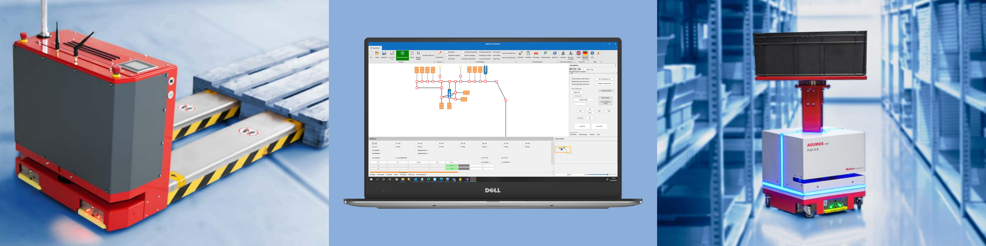Screen dimensions: 986x246
Task: Adjust the Simulationsgeschwindigkeit slider
Action: pyautogui.click(x=593, y=73)
